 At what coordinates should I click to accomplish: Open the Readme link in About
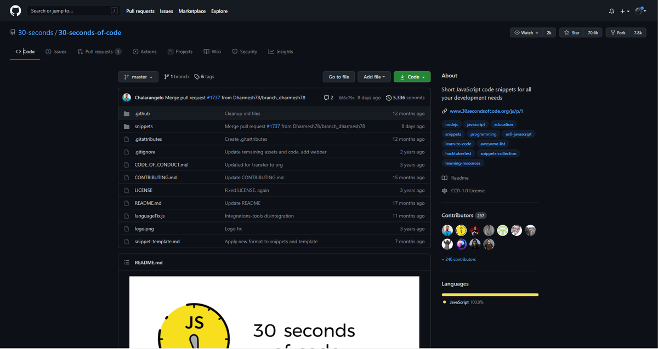(455, 178)
